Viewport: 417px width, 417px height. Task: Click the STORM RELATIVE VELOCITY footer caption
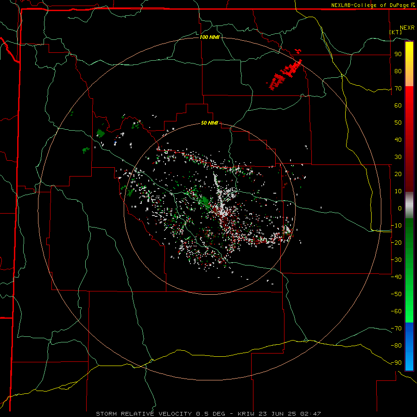coord(208,414)
